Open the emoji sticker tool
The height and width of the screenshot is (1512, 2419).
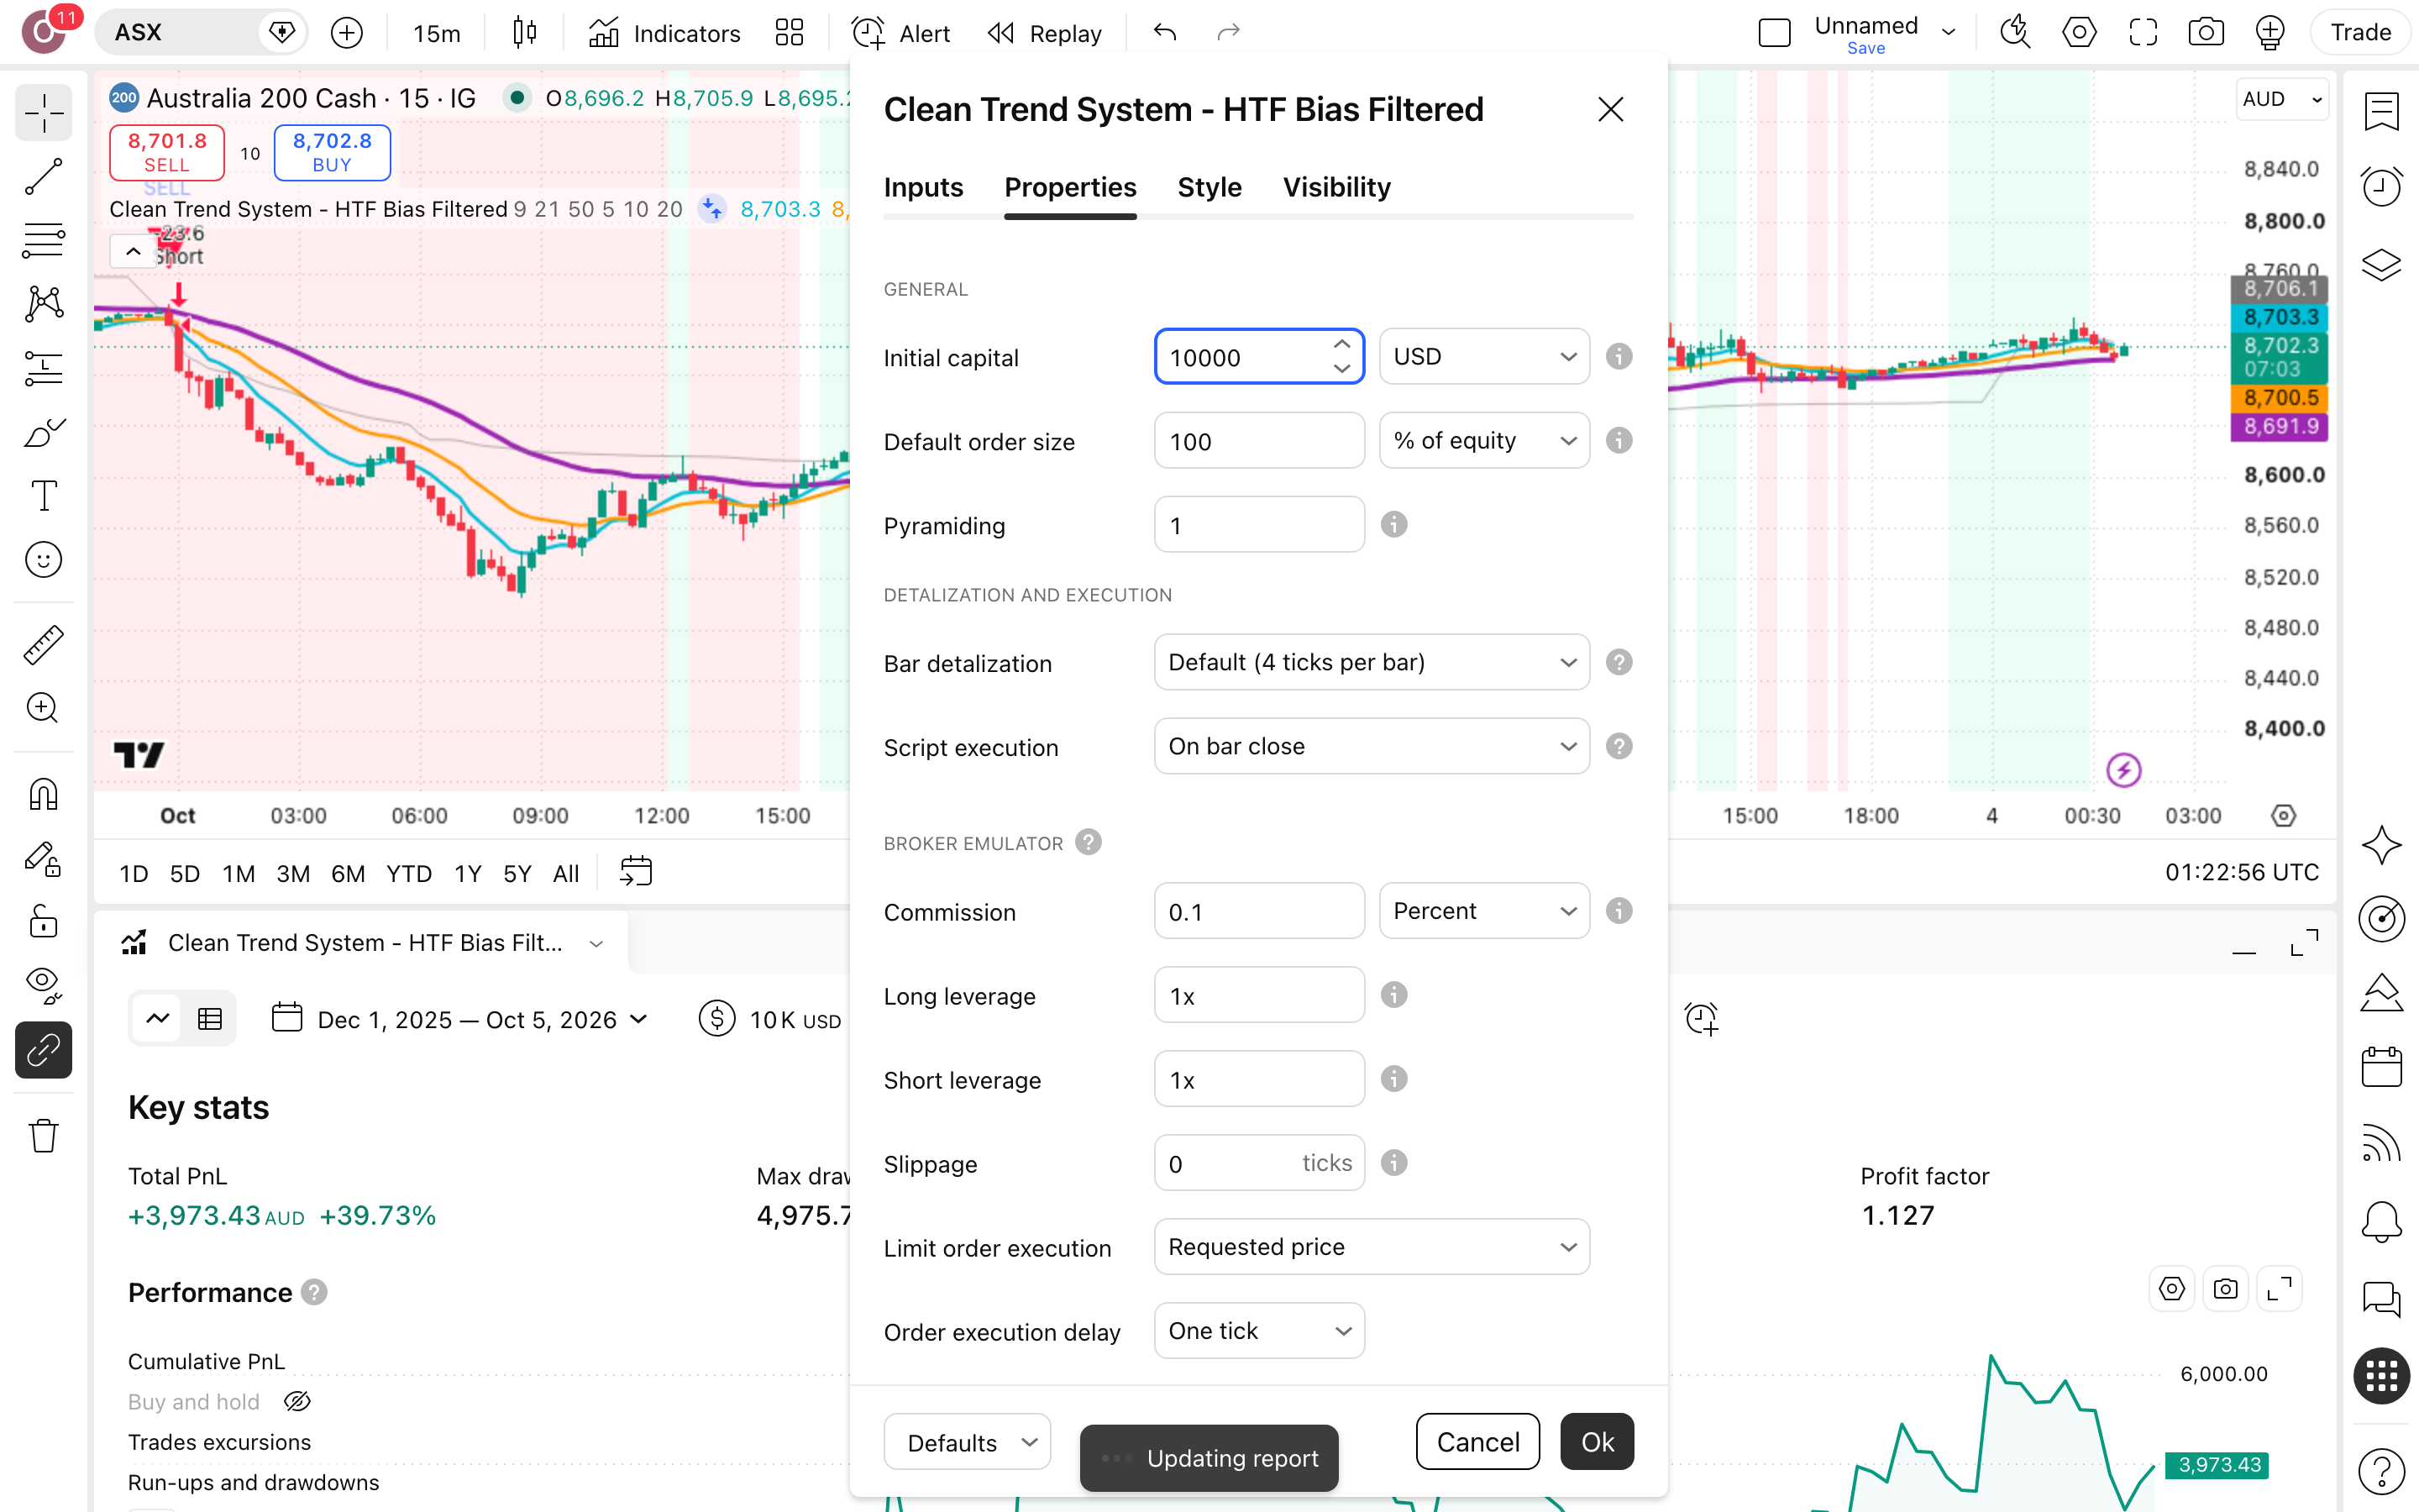pyautogui.click(x=43, y=559)
